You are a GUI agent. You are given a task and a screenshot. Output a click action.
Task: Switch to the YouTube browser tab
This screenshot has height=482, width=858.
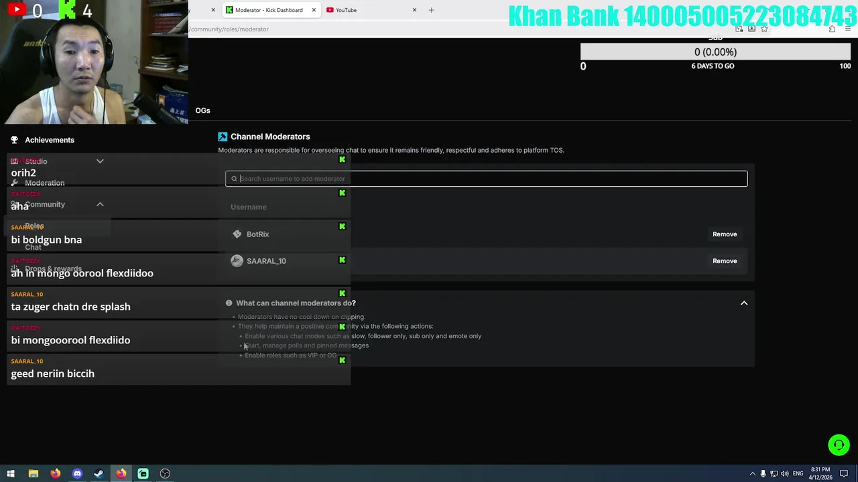point(346,10)
